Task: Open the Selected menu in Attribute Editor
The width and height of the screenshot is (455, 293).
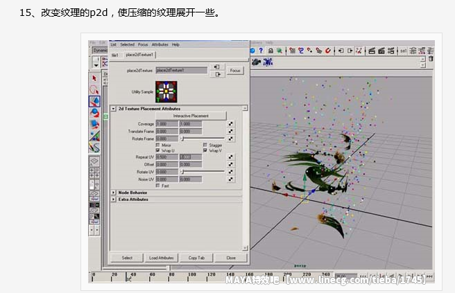Action: (128, 44)
